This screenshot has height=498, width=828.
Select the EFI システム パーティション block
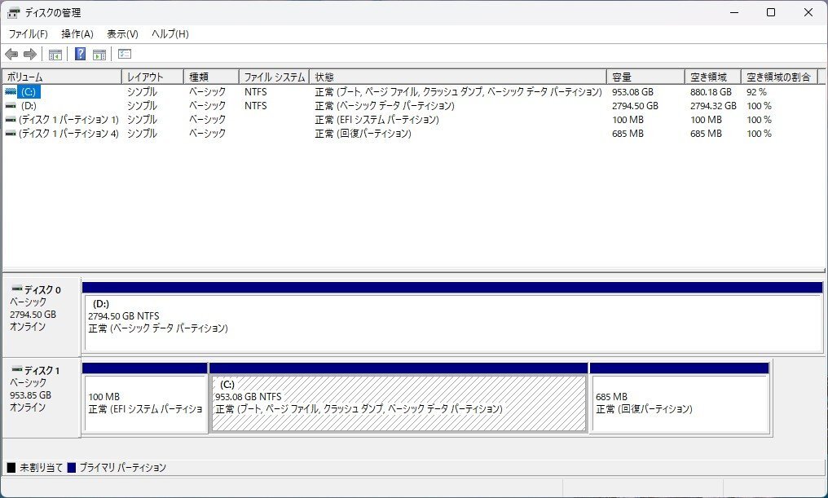point(143,399)
